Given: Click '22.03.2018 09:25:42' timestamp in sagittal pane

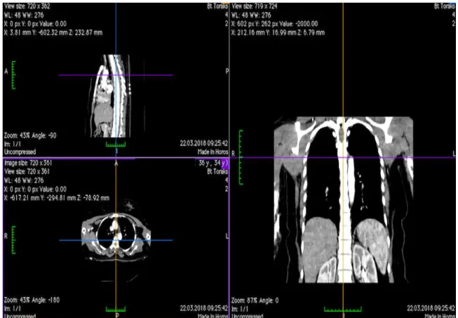Looking at the screenshot, I should tap(204, 143).
